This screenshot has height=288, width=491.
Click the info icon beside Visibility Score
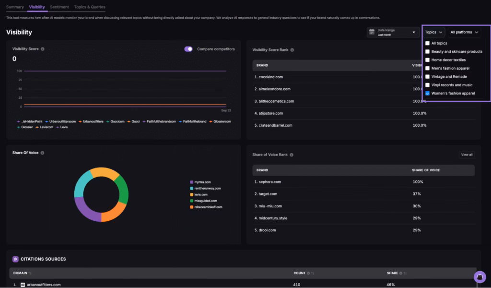(43, 49)
